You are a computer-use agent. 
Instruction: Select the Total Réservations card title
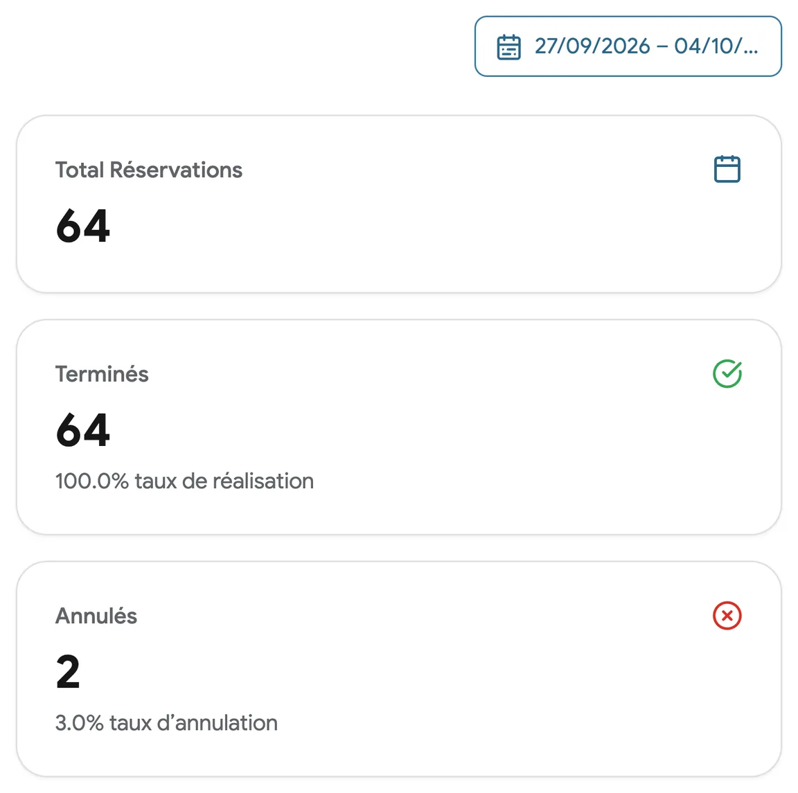pyautogui.click(x=149, y=170)
